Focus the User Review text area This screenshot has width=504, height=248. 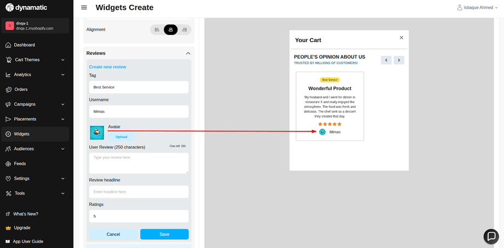139,163
